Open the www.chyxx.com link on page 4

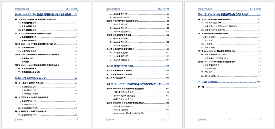coord(164,120)
